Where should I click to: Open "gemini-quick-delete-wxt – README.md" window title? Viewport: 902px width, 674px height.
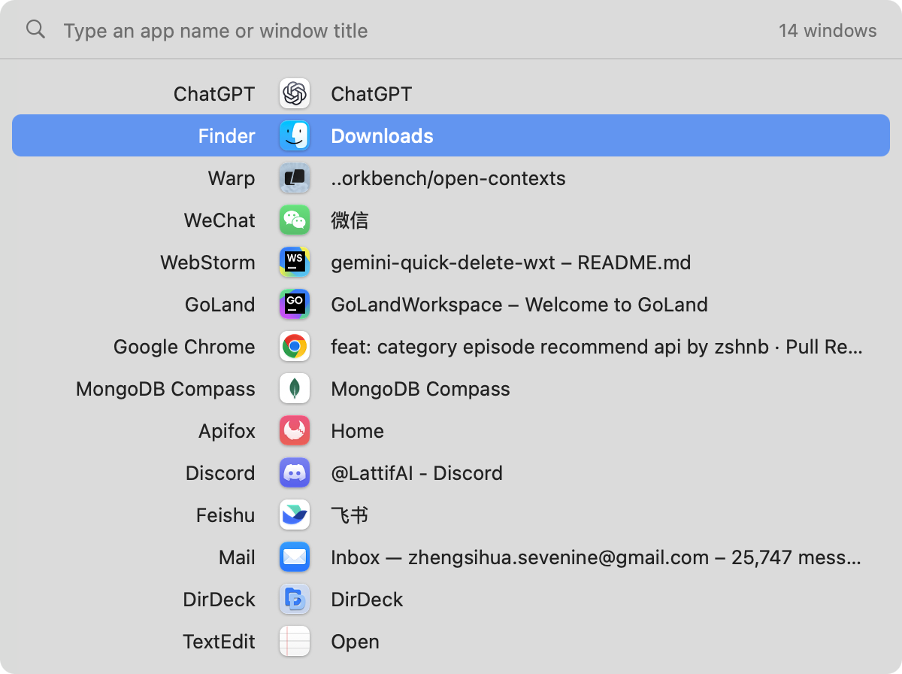(x=511, y=263)
